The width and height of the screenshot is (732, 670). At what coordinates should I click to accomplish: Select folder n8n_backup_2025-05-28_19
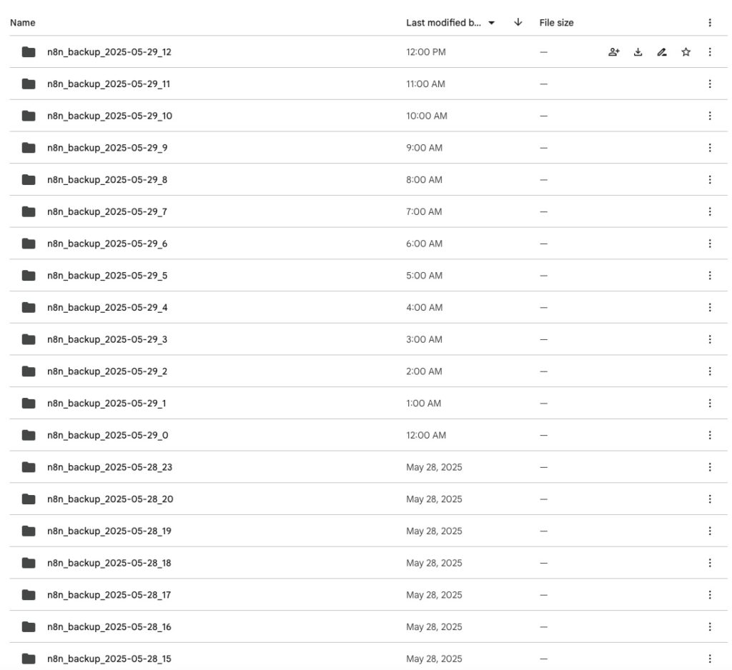368,531
